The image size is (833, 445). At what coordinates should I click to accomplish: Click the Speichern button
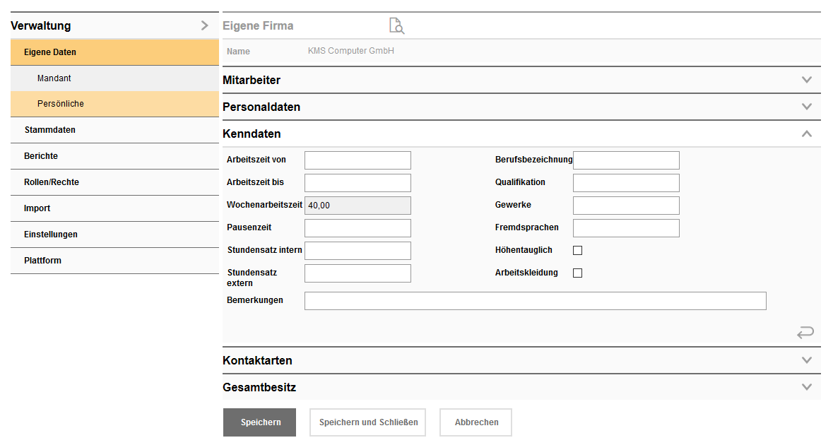(x=259, y=422)
